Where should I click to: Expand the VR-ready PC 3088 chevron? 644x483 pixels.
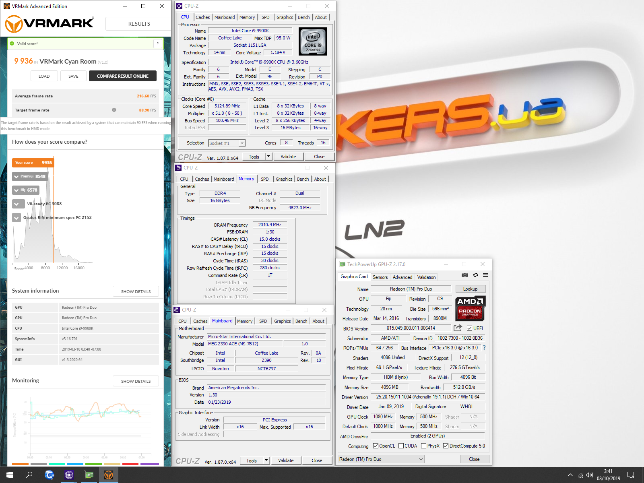pyautogui.click(x=16, y=204)
